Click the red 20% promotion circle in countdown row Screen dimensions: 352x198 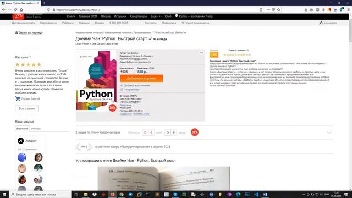pyautogui.click(x=194, y=132)
